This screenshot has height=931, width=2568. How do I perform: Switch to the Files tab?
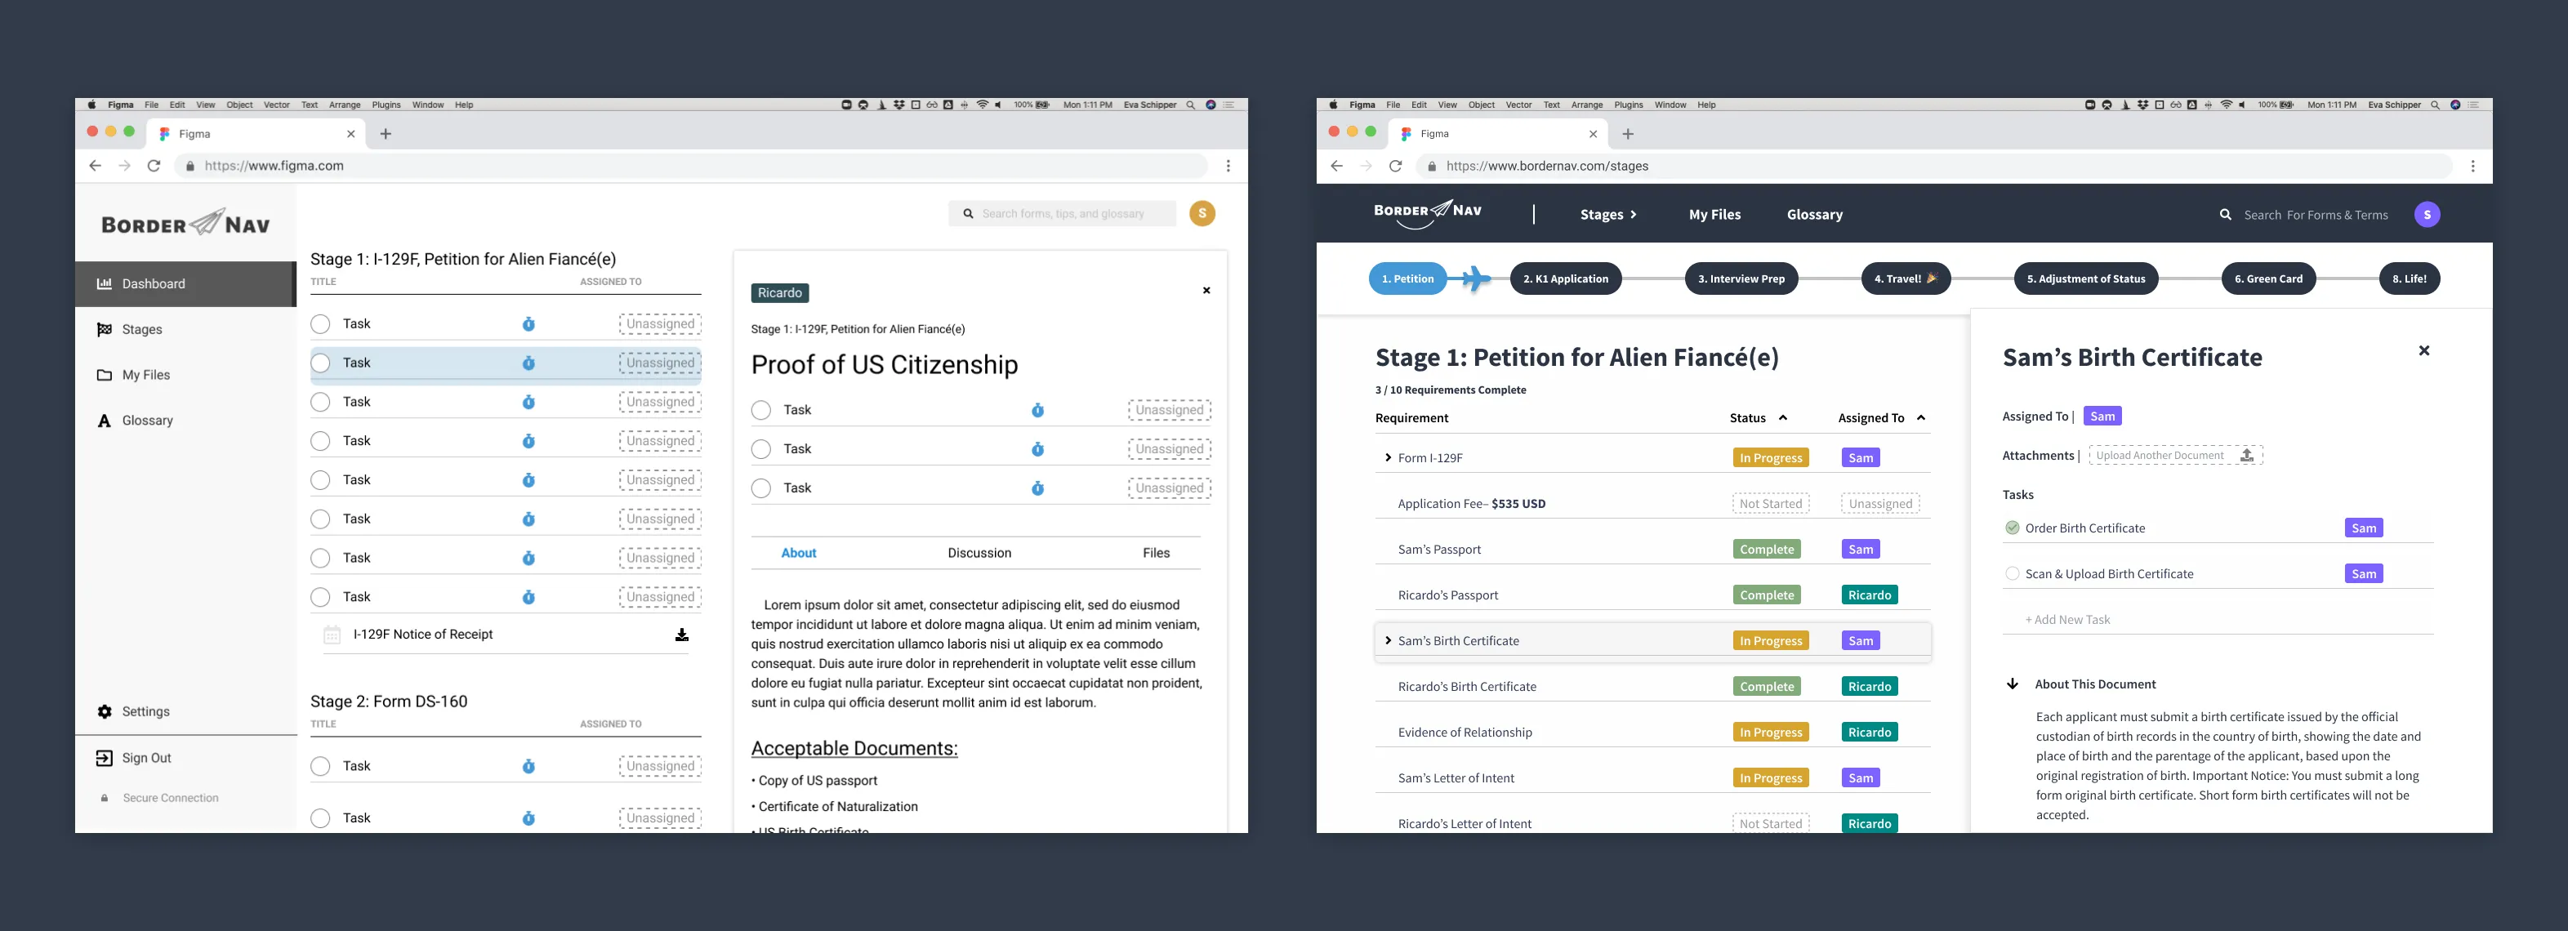click(x=1157, y=553)
